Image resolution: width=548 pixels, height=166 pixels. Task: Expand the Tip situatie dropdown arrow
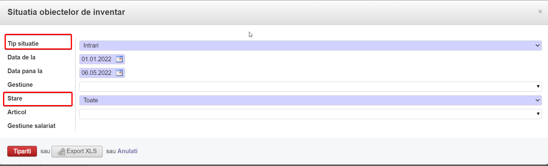[x=537, y=46]
